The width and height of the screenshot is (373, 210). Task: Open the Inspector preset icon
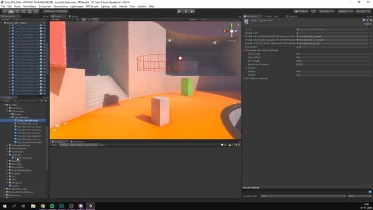pos(367,20)
